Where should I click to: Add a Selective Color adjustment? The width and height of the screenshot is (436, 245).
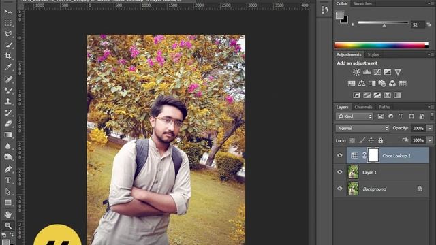tap(388, 95)
